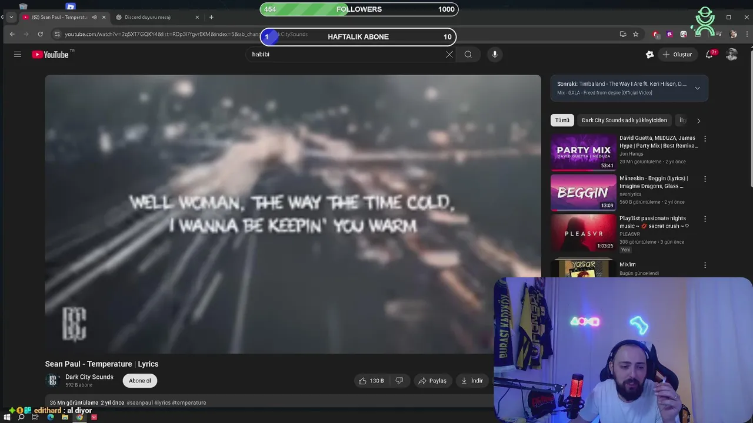Reload the current page
Screen dimensions: 753x423
(40, 34)
